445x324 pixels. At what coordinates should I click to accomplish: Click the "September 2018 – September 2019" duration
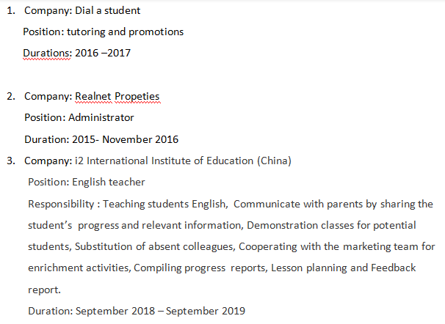[160, 311]
